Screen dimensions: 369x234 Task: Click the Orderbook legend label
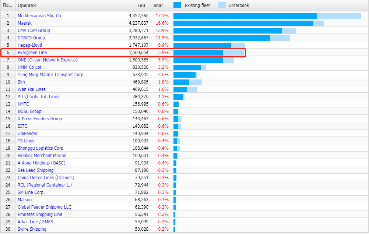pos(238,6)
